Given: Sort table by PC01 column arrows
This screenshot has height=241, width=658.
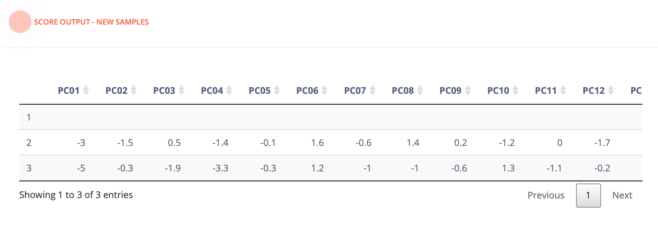Looking at the screenshot, I should (86, 90).
